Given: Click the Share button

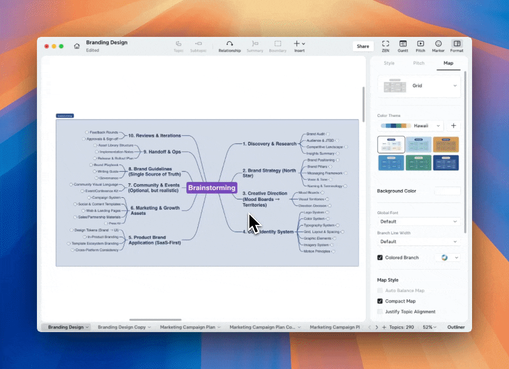Looking at the screenshot, I should [363, 46].
